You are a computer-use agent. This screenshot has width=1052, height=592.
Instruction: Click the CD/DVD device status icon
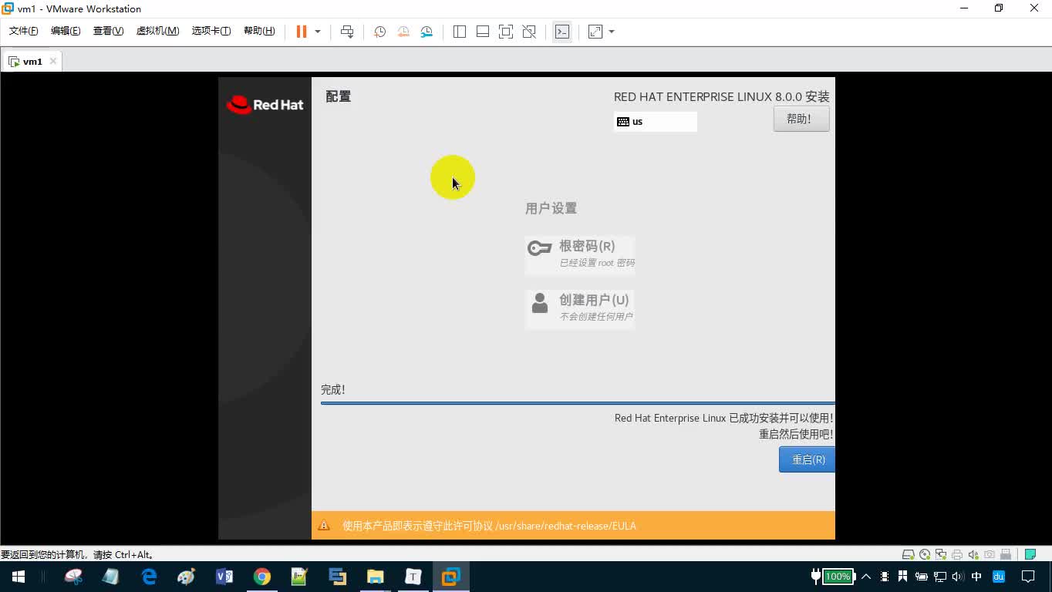[x=925, y=554]
